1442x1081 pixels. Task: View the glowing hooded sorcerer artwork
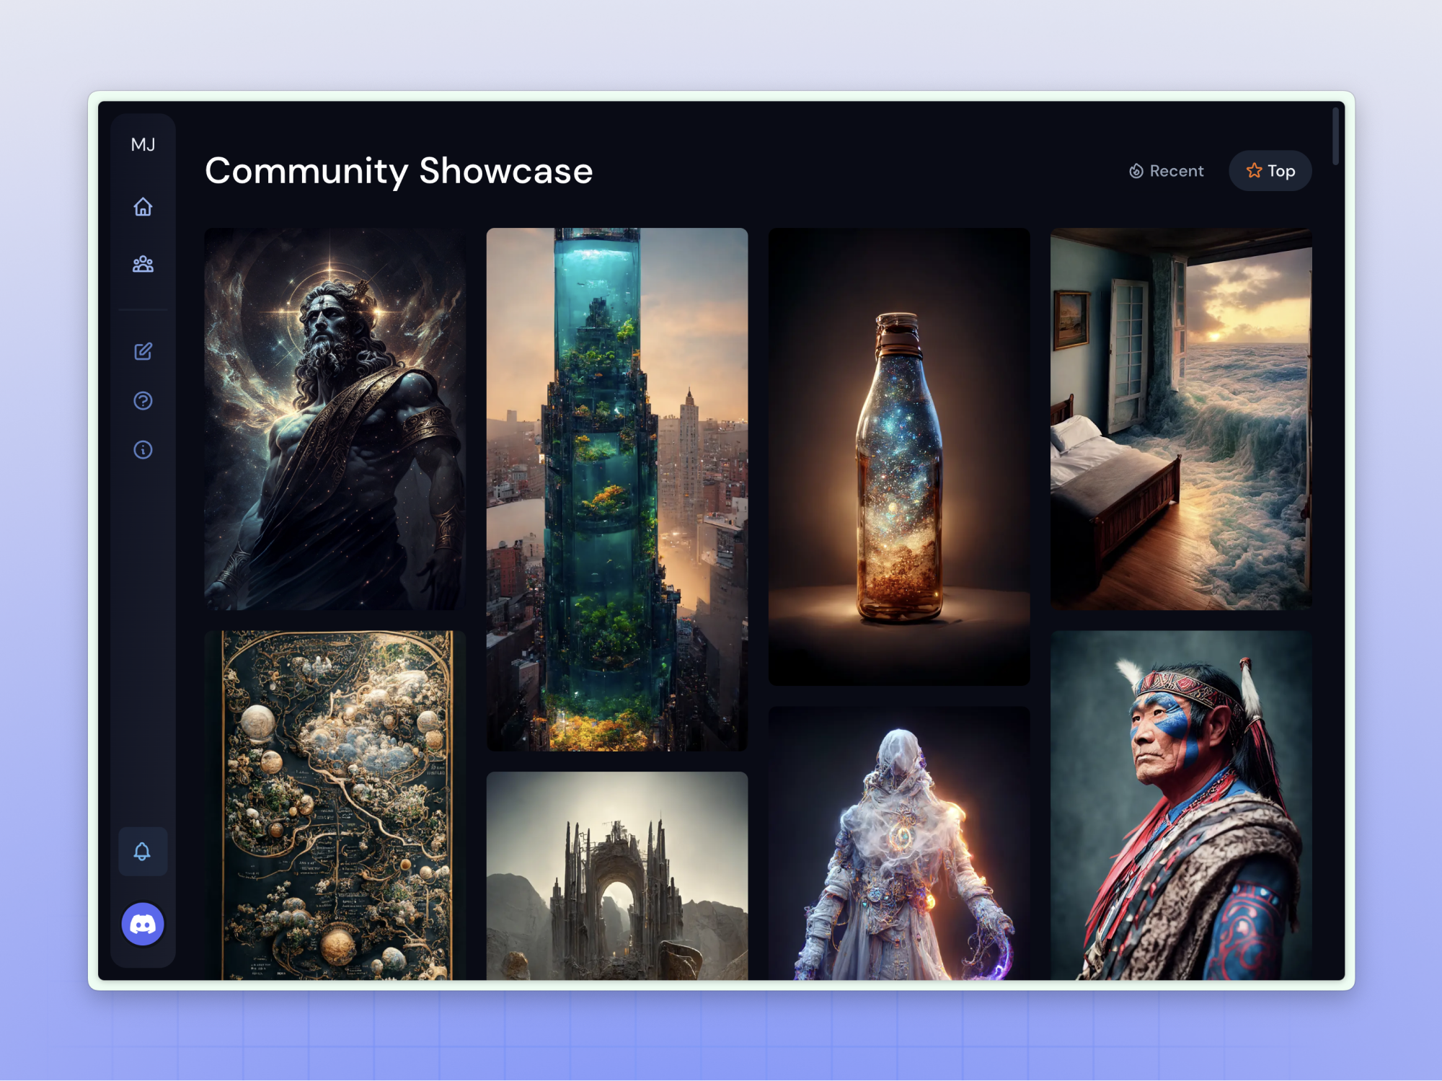(898, 842)
